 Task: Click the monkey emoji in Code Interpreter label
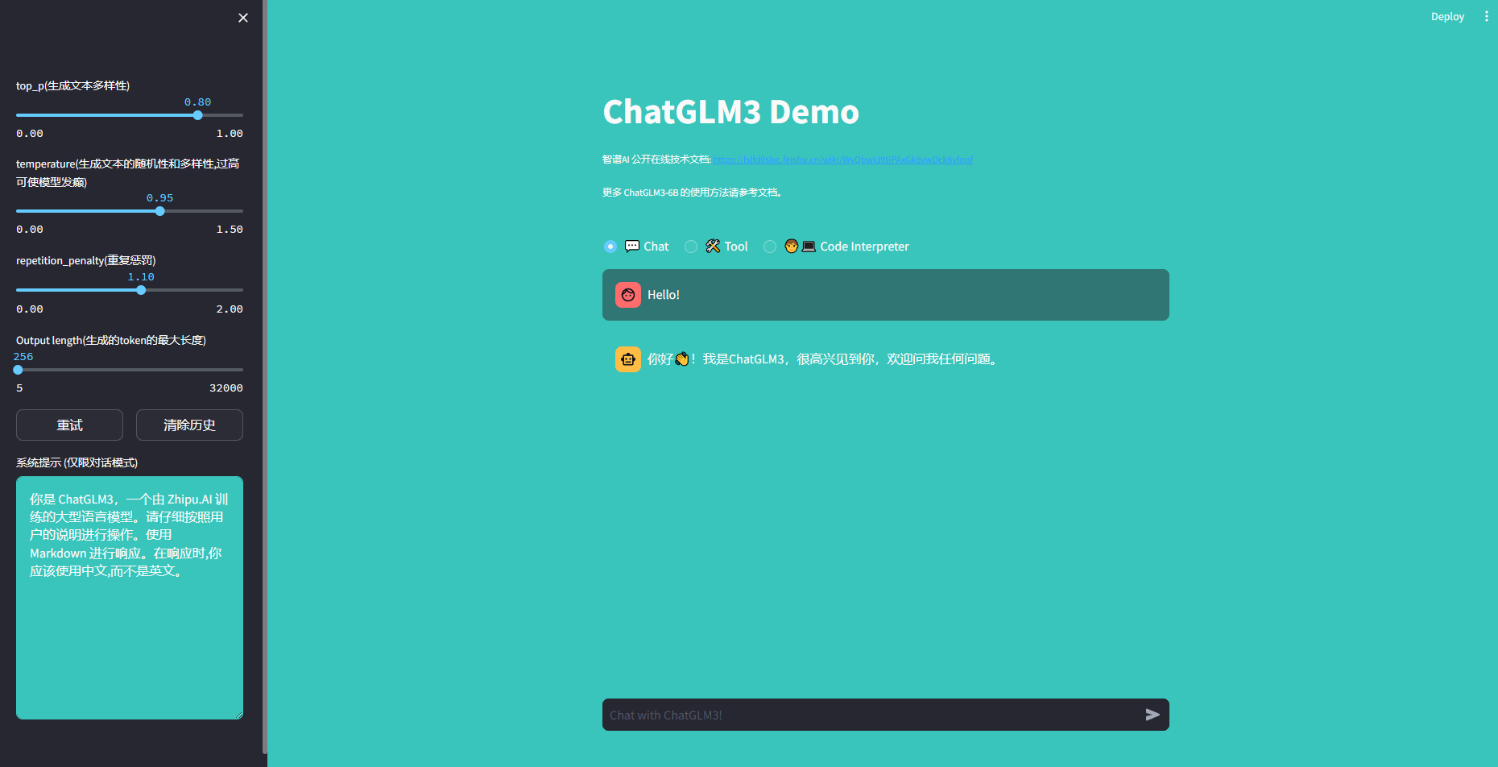pos(791,246)
